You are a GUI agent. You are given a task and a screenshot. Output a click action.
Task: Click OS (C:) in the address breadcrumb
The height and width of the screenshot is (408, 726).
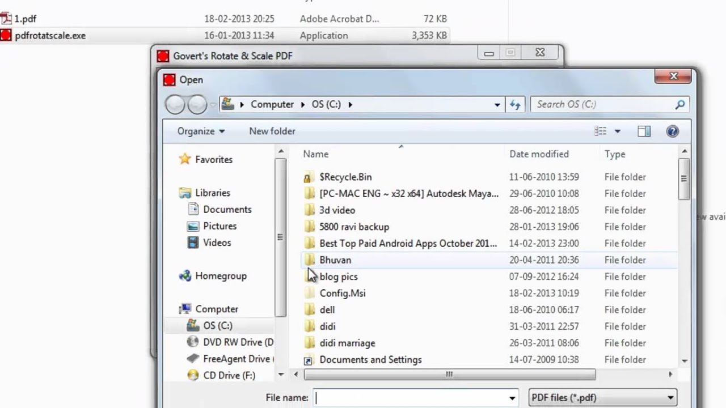(x=326, y=104)
